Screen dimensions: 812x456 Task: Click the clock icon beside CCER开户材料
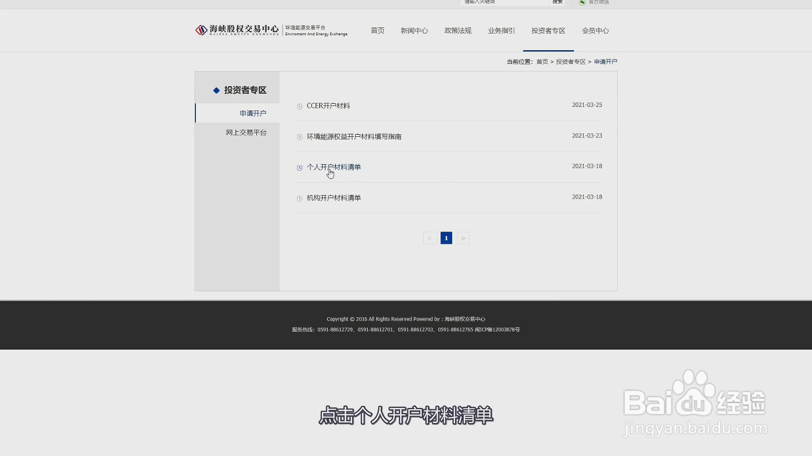pyautogui.click(x=299, y=106)
